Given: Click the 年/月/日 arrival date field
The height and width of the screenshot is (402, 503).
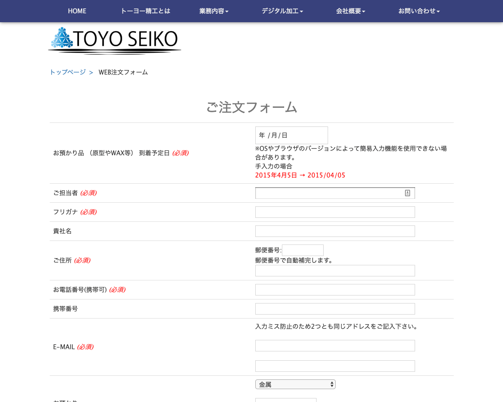Looking at the screenshot, I should pyautogui.click(x=291, y=135).
